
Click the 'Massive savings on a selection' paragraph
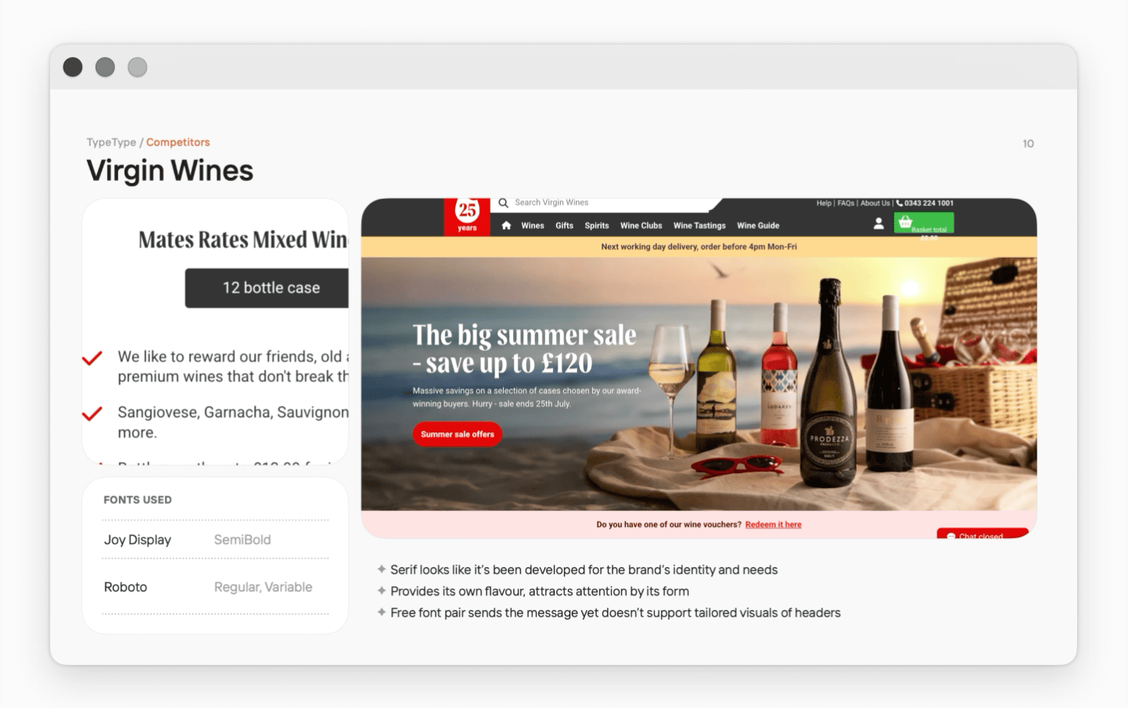point(526,397)
